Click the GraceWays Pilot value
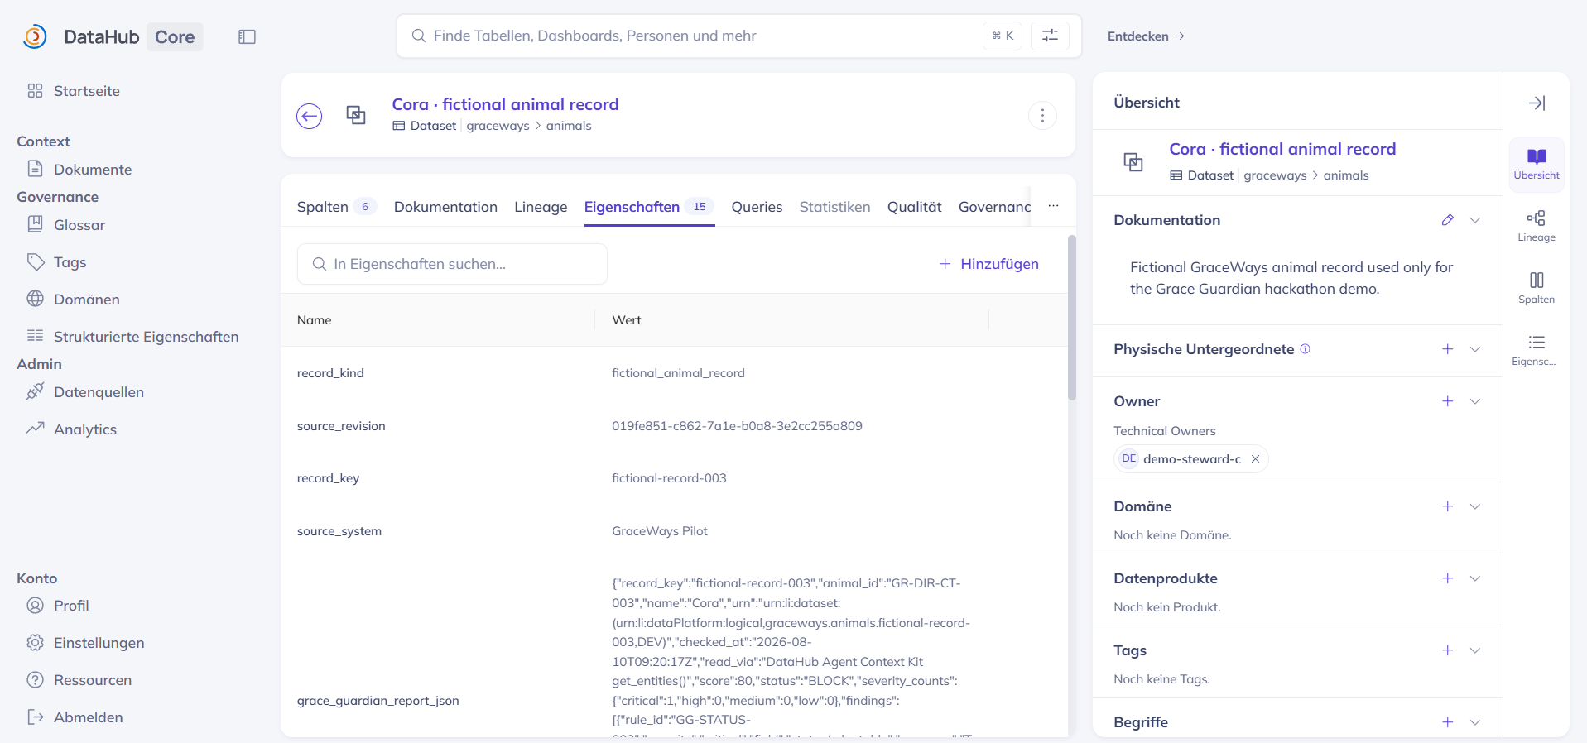 coord(660,531)
